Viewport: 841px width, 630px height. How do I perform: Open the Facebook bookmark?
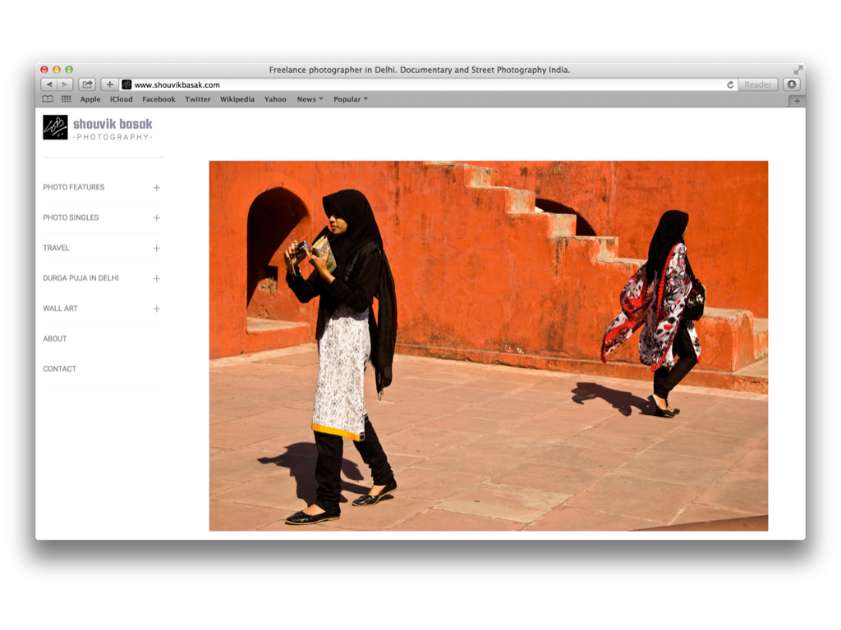coord(159,99)
